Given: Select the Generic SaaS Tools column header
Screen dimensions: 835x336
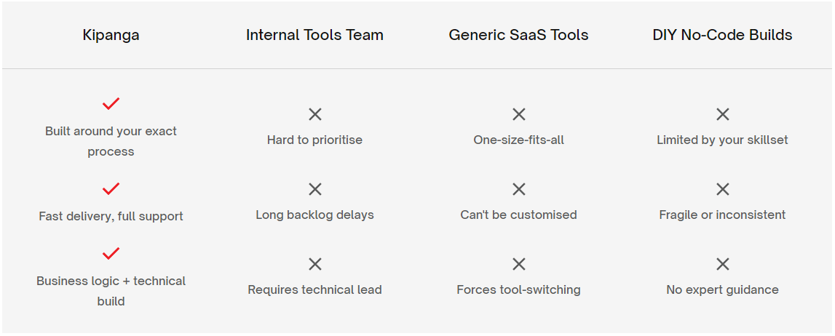Looking at the screenshot, I should 518,35.
